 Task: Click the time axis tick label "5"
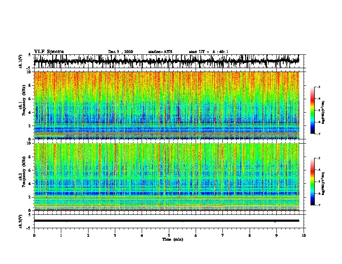pos(169,235)
